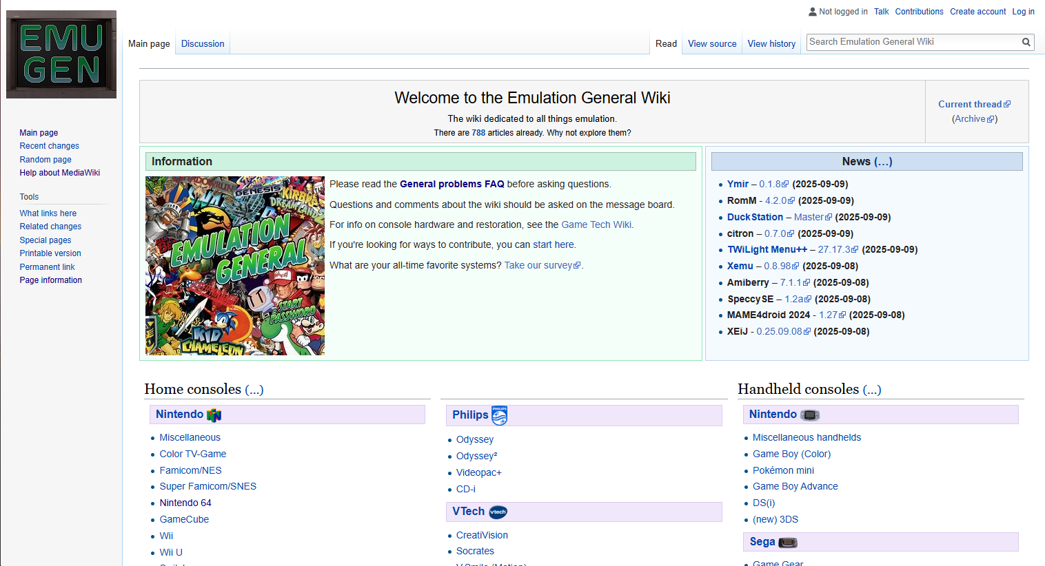The image size is (1045, 566).
Task: Open Recent changes in sidebar
Action: tap(49, 146)
